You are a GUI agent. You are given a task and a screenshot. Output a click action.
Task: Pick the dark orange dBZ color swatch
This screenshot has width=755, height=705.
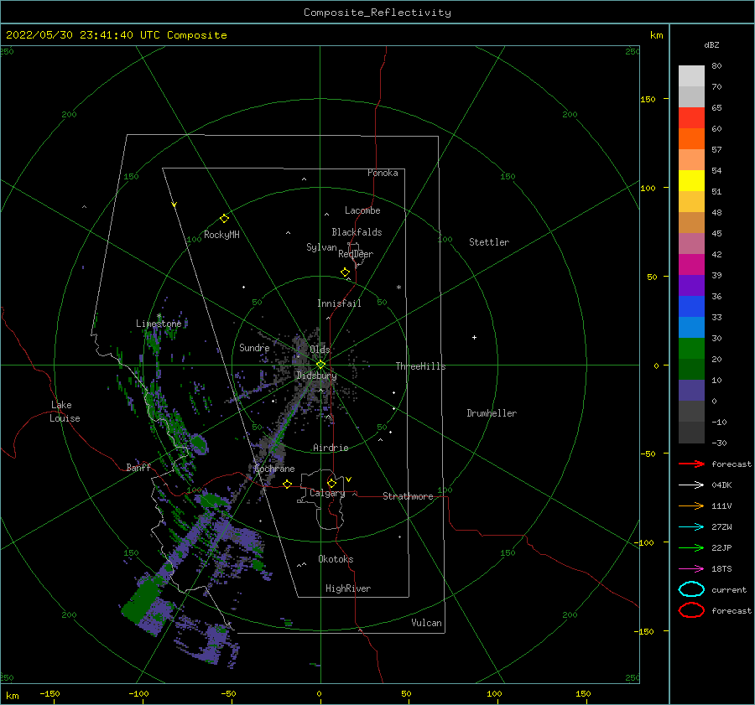coord(691,139)
